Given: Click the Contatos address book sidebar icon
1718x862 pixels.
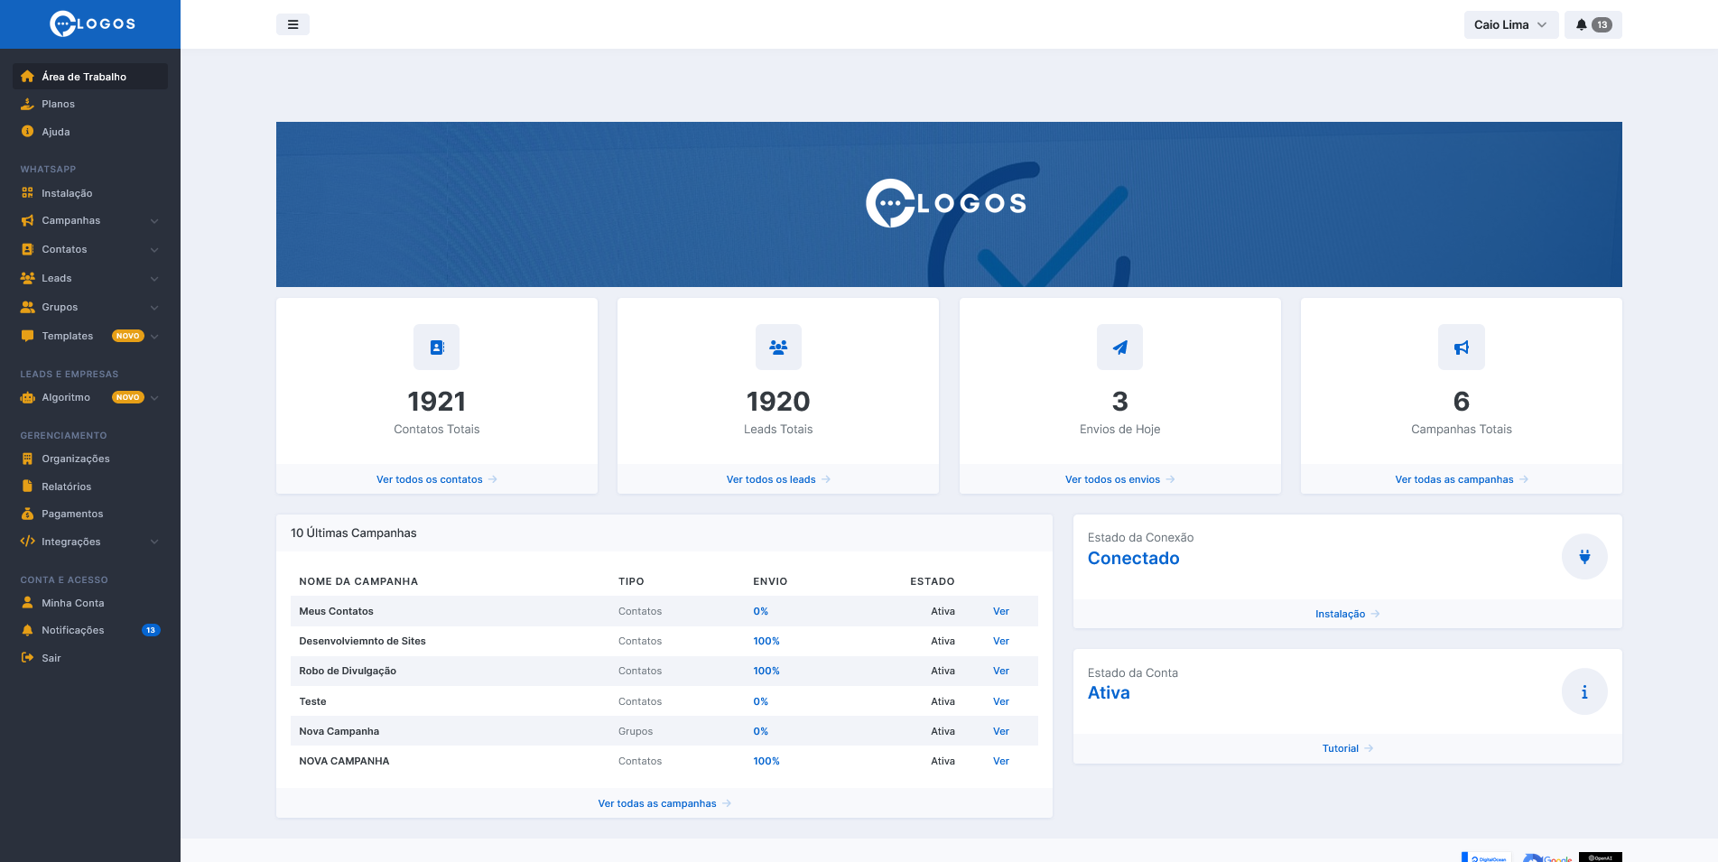Looking at the screenshot, I should (x=27, y=249).
